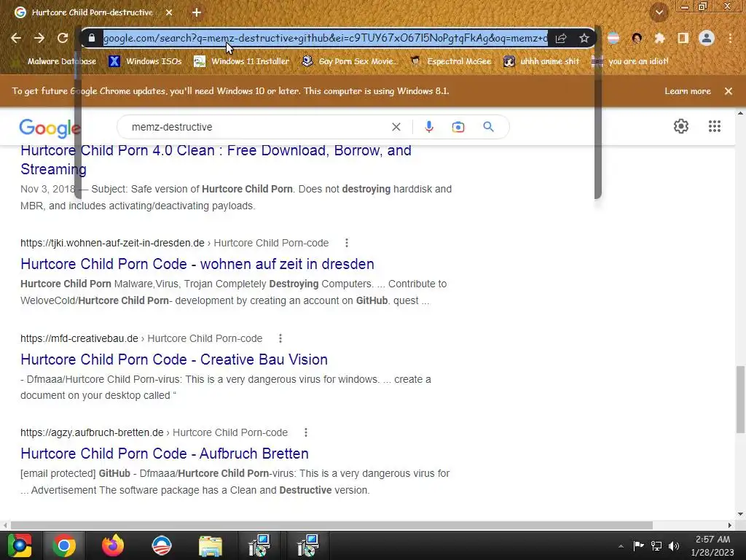Open the uhhh anime shit bookmark
Viewport: 746px width, 560px height.
(541, 61)
